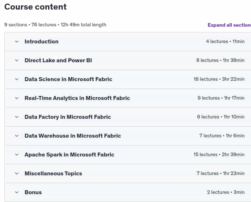This screenshot has width=251, height=202.
Task: Open the Introduction section title
Action: 41,42
